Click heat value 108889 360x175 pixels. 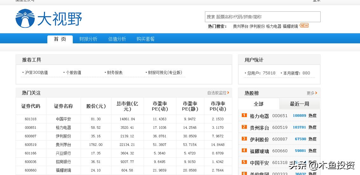tap(299, 116)
